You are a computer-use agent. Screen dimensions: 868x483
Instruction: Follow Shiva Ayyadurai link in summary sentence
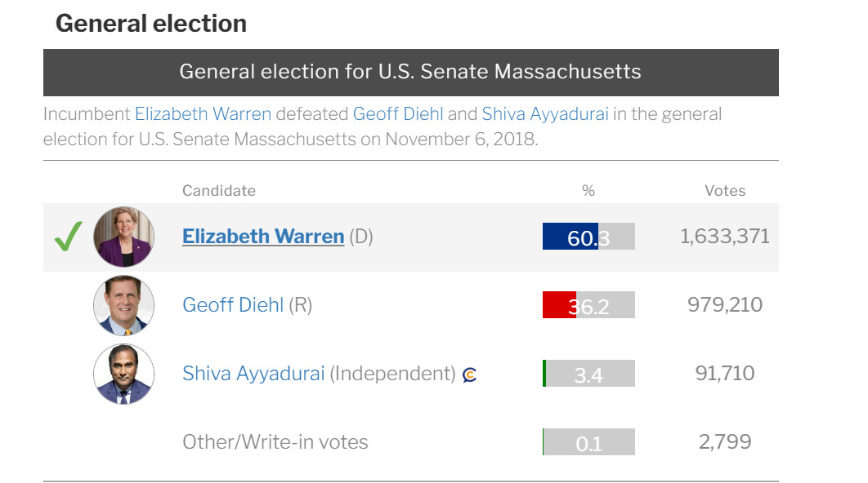coord(545,114)
